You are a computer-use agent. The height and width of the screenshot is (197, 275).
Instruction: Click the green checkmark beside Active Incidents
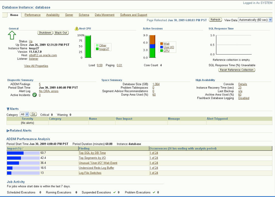(34, 95)
